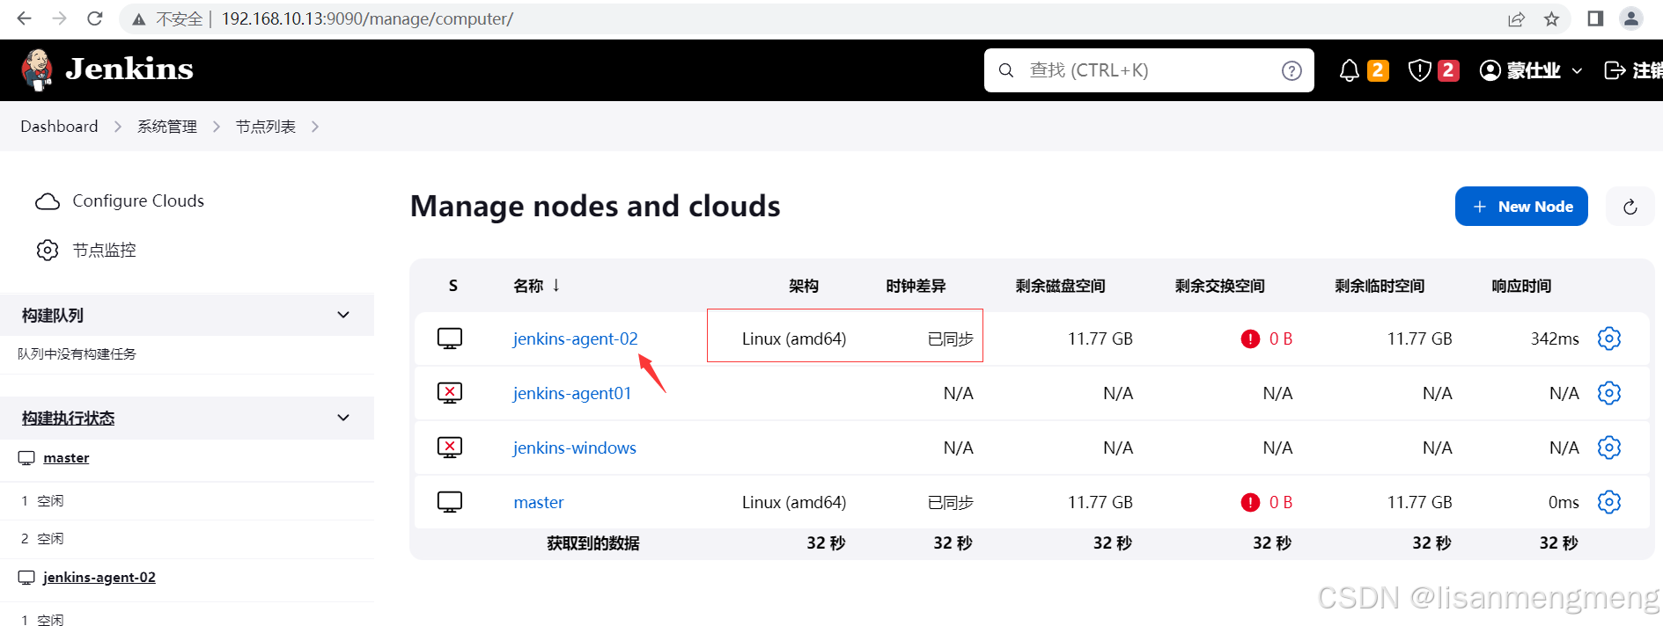Open the jenkins-windows node link
This screenshot has height=626, width=1663.
(575, 448)
